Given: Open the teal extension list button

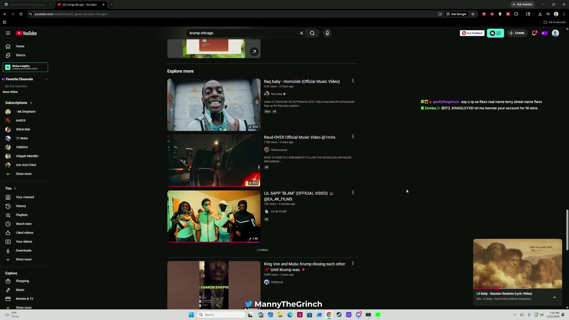Looking at the screenshot, I should coord(495,33).
